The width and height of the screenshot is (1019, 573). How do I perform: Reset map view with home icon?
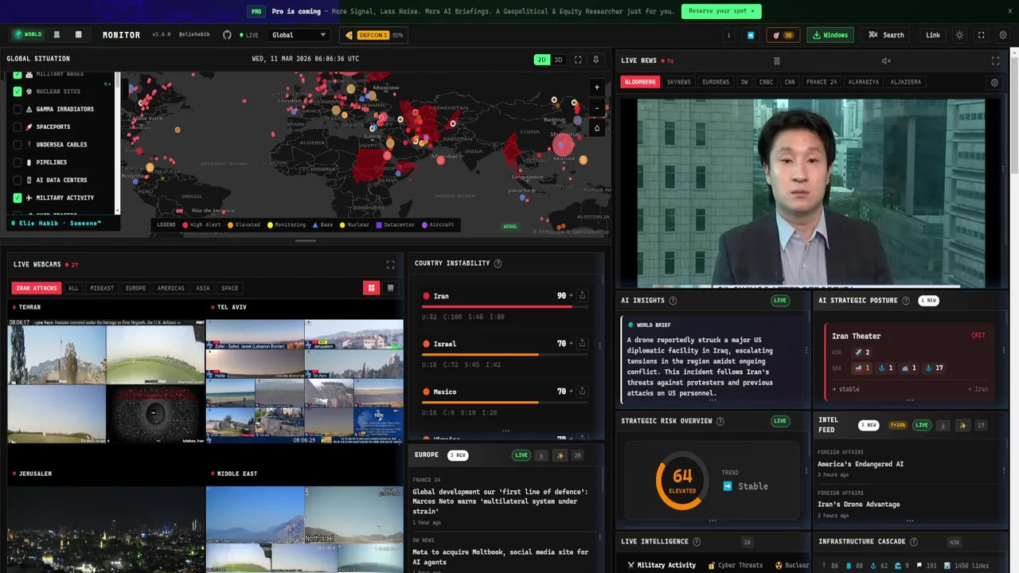597,128
